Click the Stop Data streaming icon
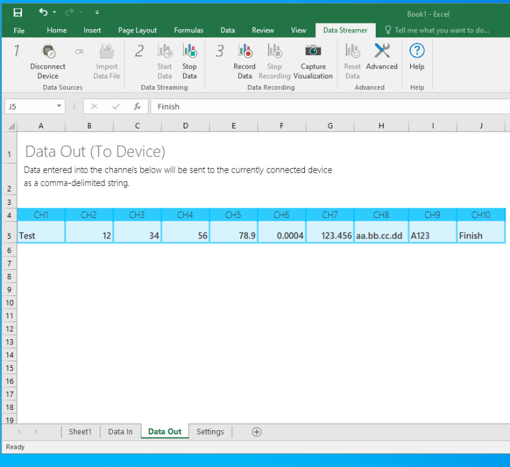This screenshot has width=510, height=467. (189, 52)
